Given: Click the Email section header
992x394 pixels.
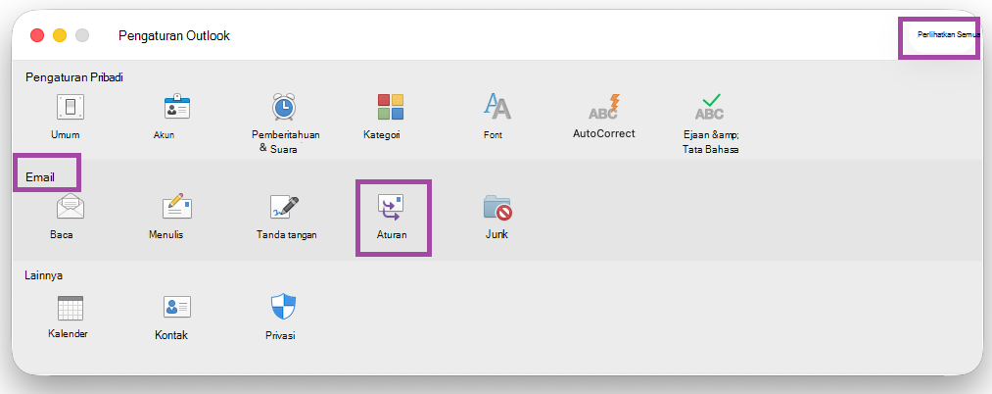Looking at the screenshot, I should coord(40,177).
